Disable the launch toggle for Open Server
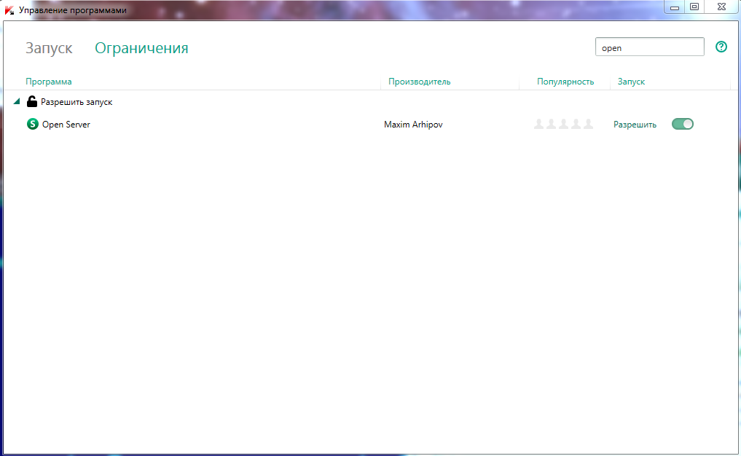The width and height of the screenshot is (741, 456). coord(682,125)
